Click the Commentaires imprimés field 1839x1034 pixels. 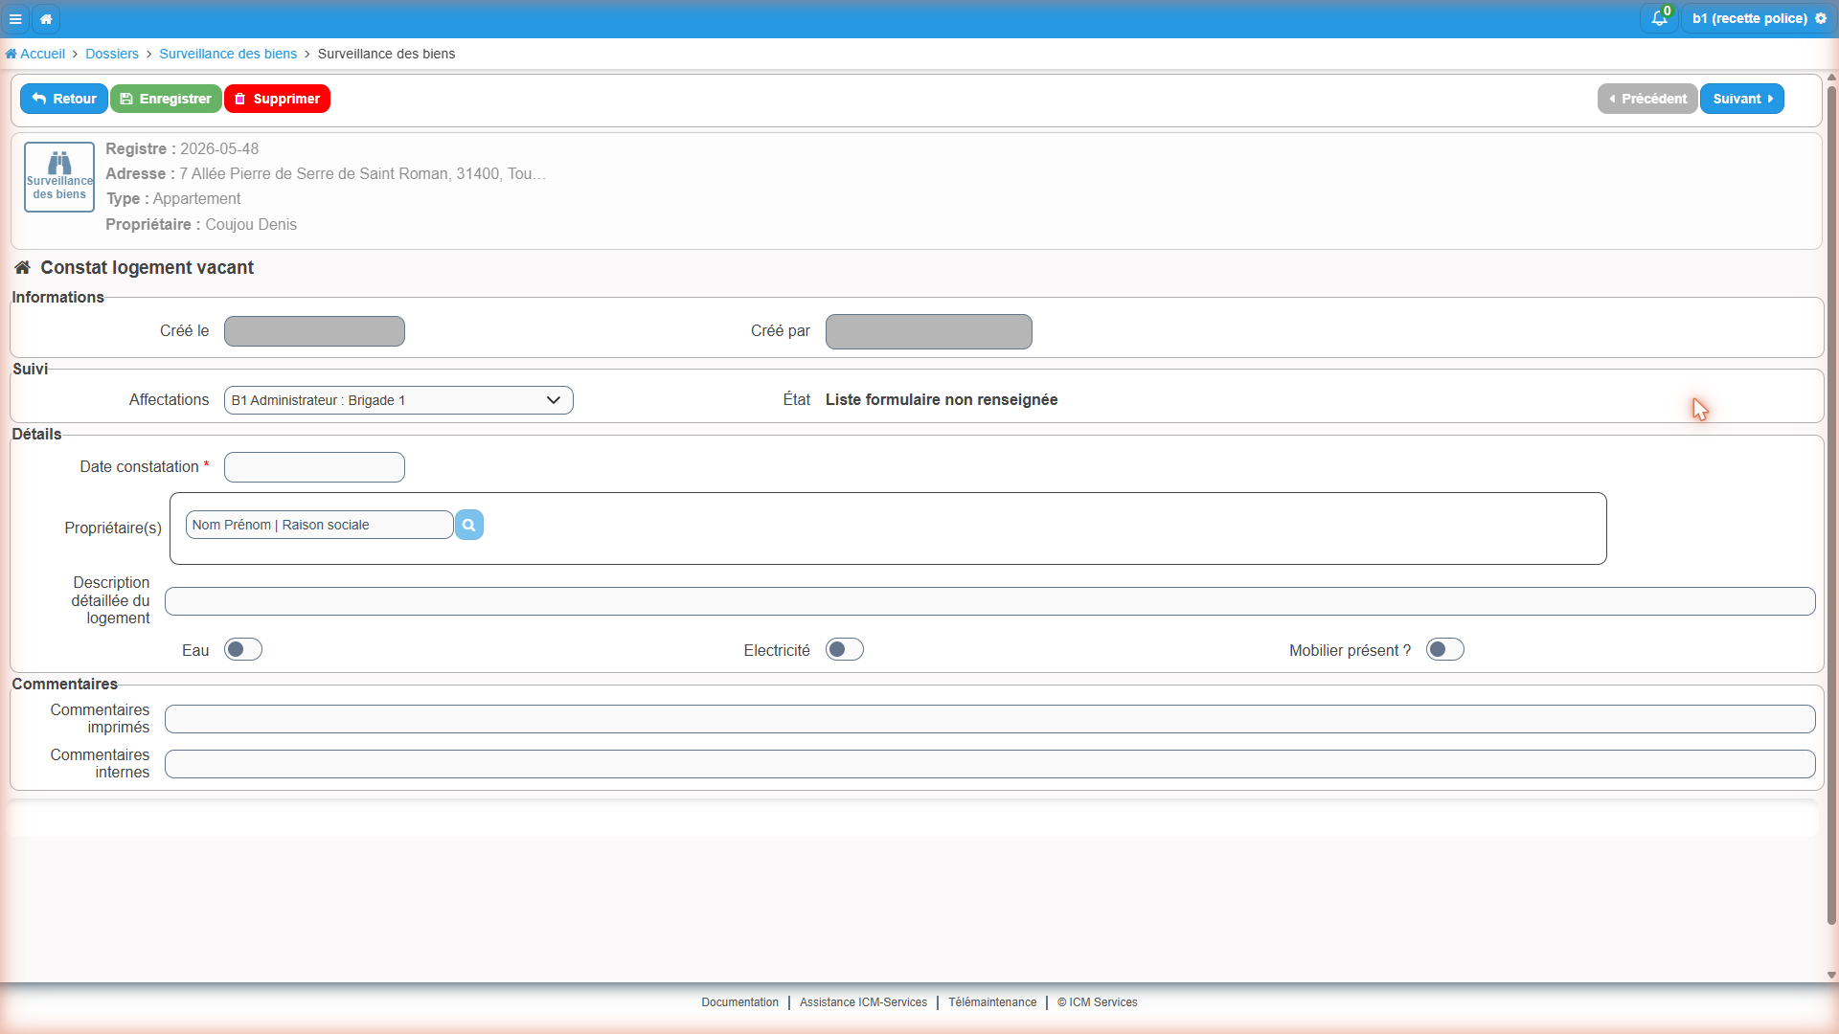coord(990,719)
